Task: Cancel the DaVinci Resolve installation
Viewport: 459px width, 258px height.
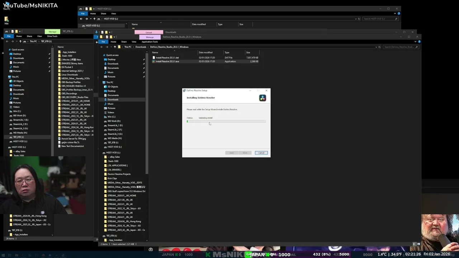Action: (x=261, y=153)
